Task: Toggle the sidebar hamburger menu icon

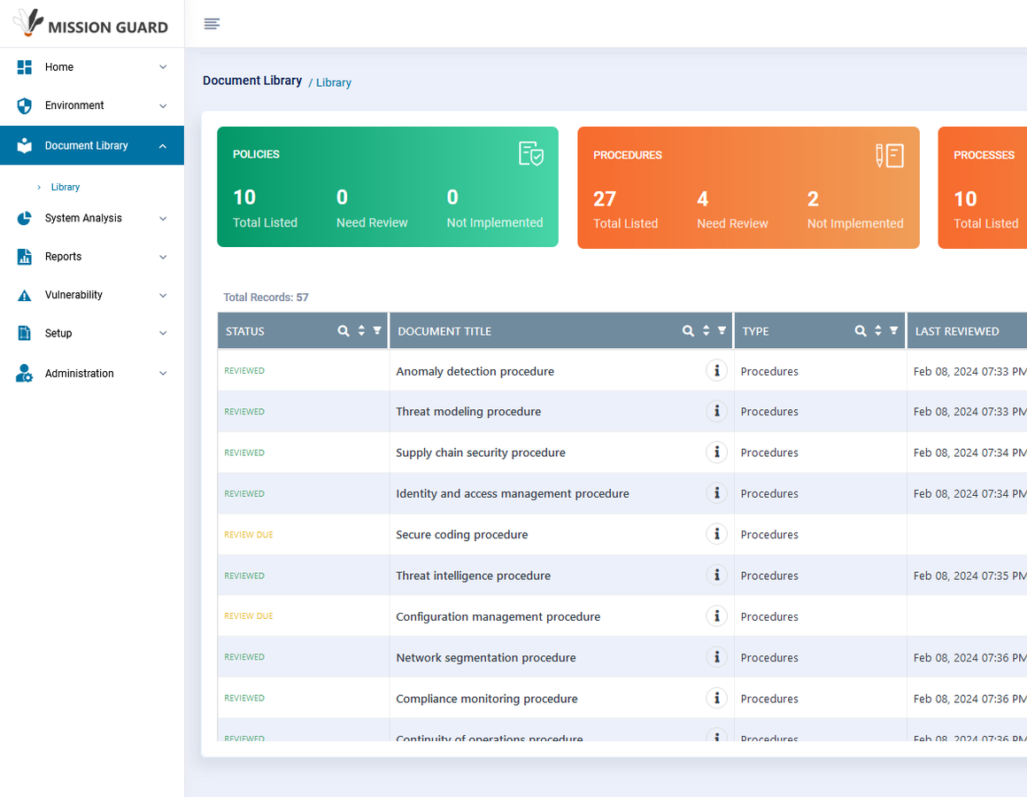Action: [212, 24]
